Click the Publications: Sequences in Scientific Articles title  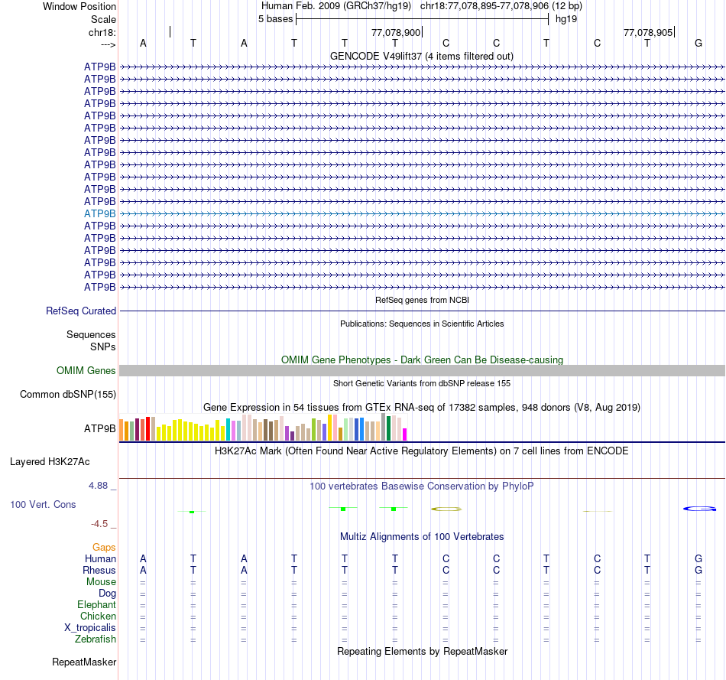(422, 324)
